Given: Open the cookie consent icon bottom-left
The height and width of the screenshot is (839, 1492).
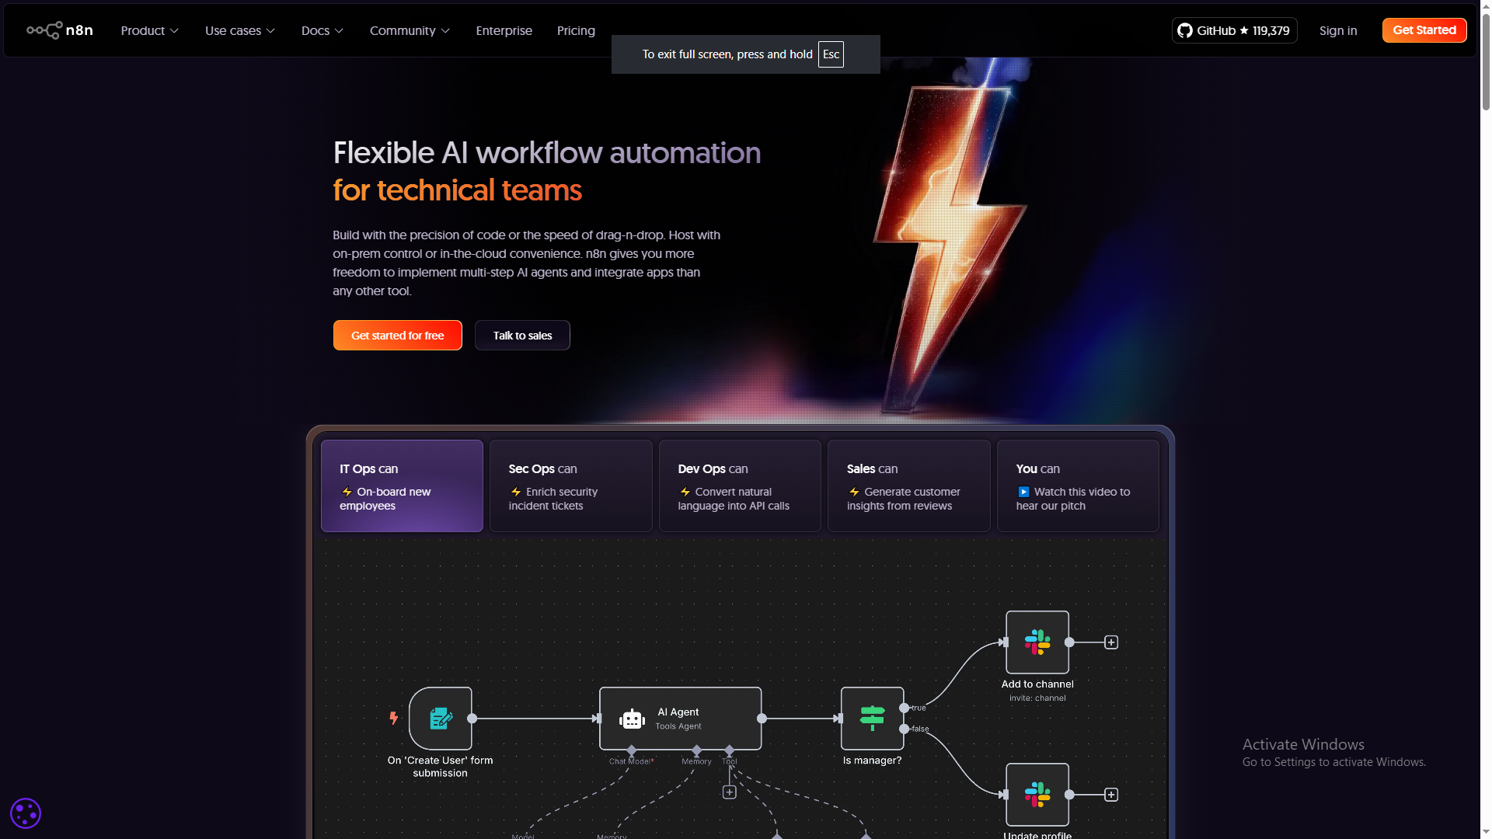Looking at the screenshot, I should pos(26,813).
